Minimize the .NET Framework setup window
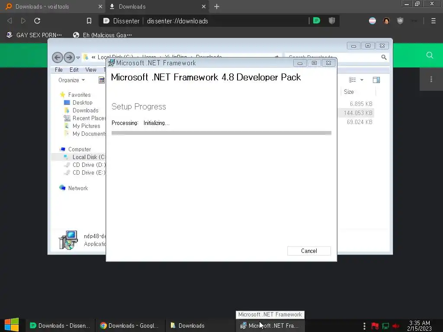The width and height of the screenshot is (443, 332). point(300,63)
